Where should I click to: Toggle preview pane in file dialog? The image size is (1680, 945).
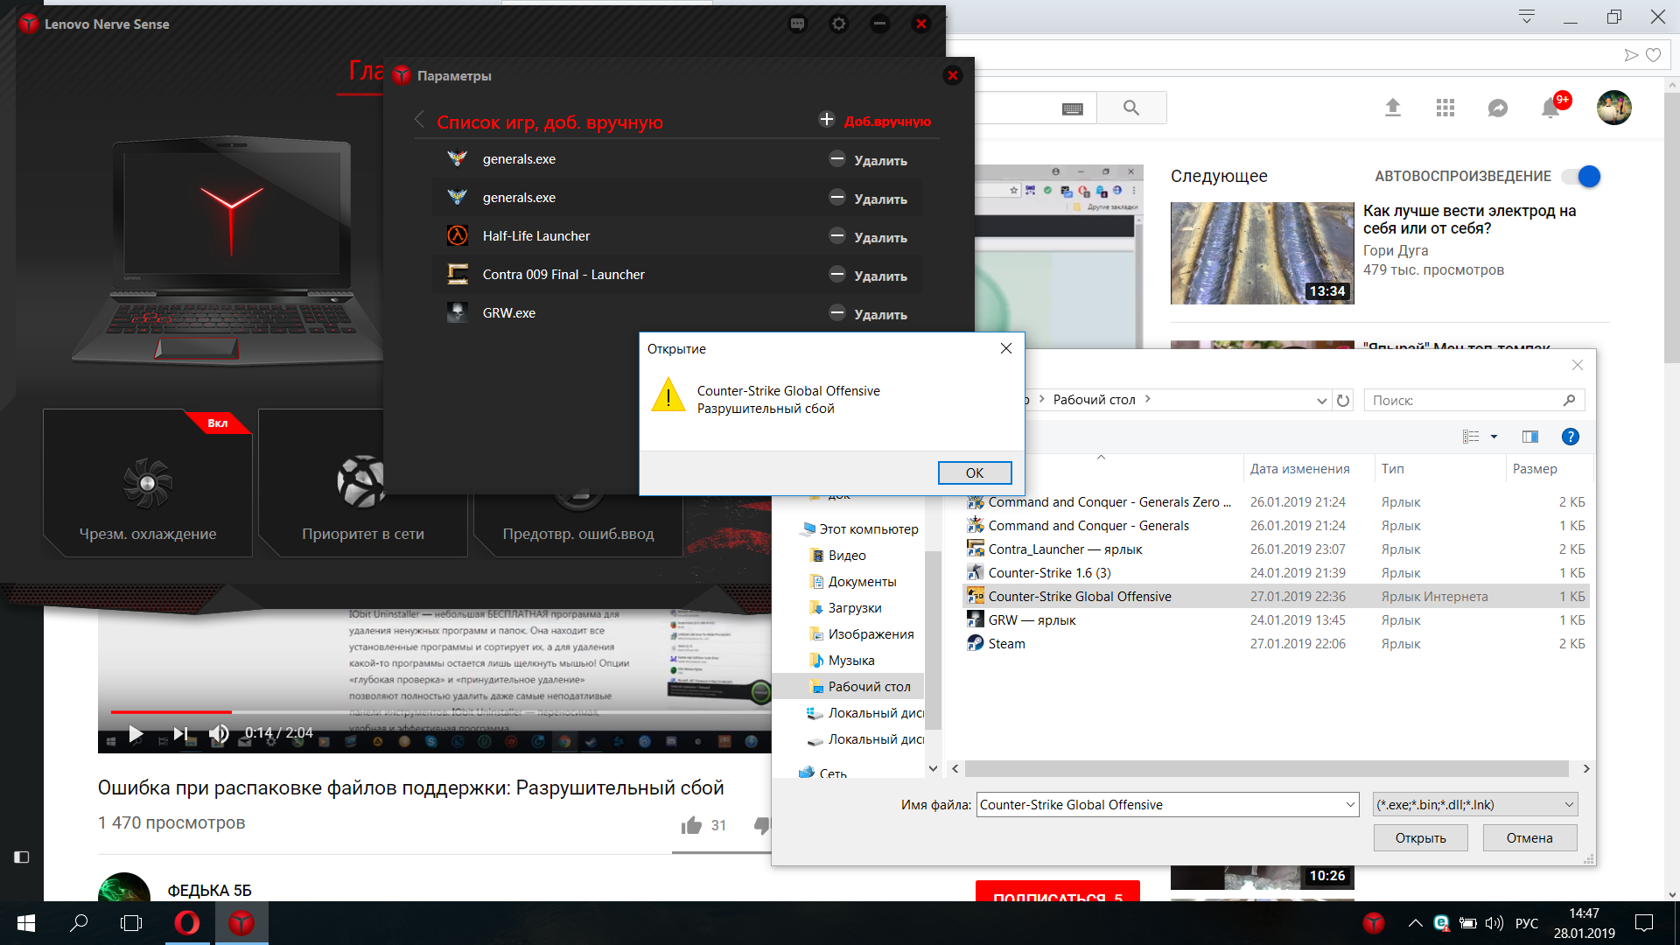pos(1530,437)
